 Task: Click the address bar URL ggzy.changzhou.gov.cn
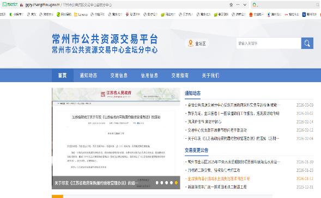[43, 5]
